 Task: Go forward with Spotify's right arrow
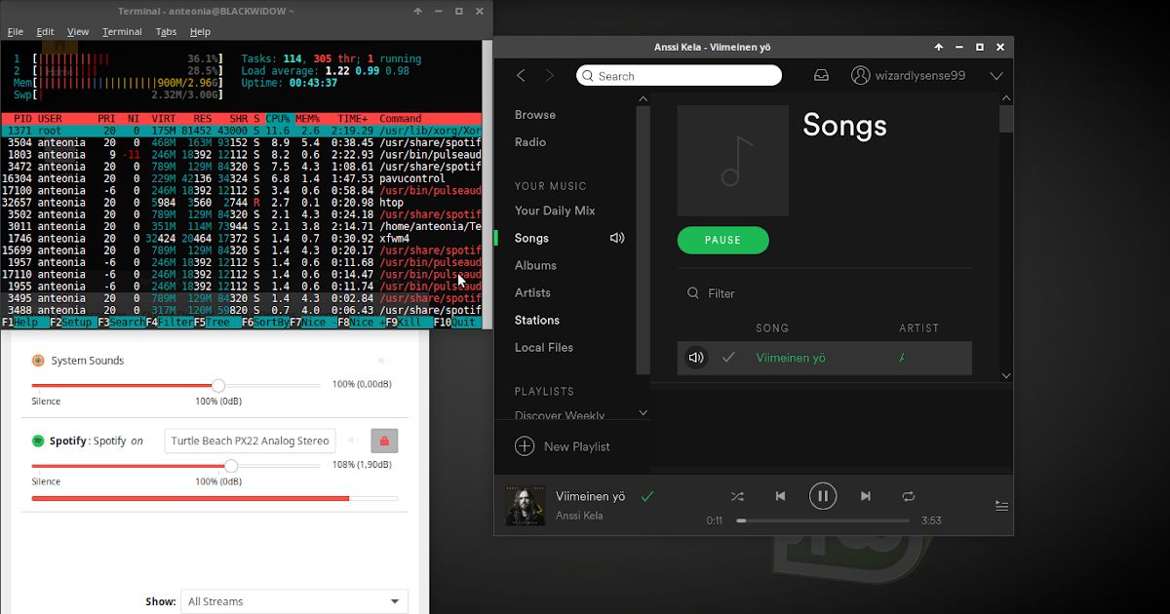click(549, 75)
